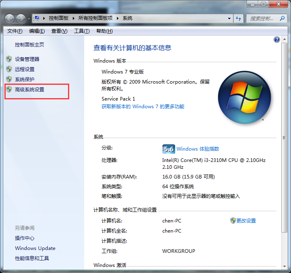Open the 文件(F) menu

(x=15, y=31)
